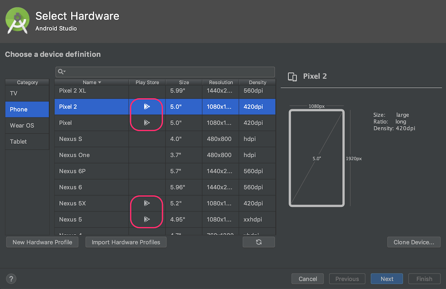Click New Hardware Profile button

[42, 242]
